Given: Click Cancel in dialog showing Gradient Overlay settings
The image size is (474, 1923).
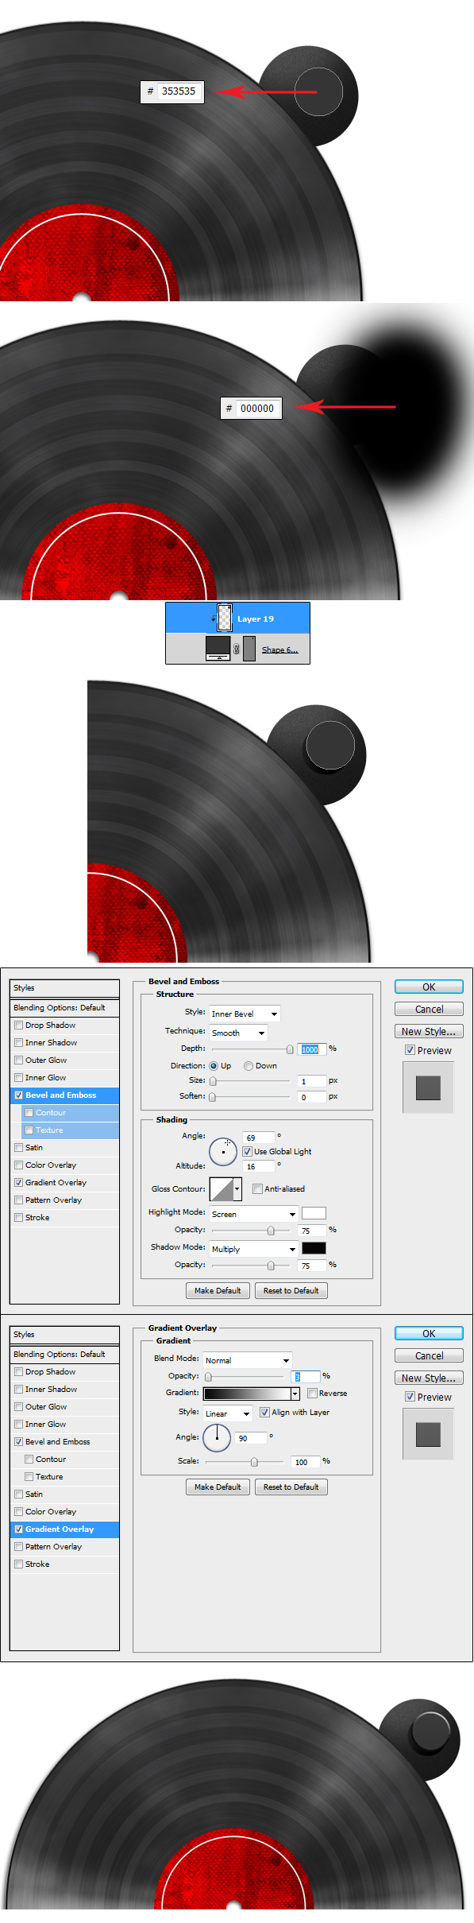Looking at the screenshot, I should (429, 1355).
